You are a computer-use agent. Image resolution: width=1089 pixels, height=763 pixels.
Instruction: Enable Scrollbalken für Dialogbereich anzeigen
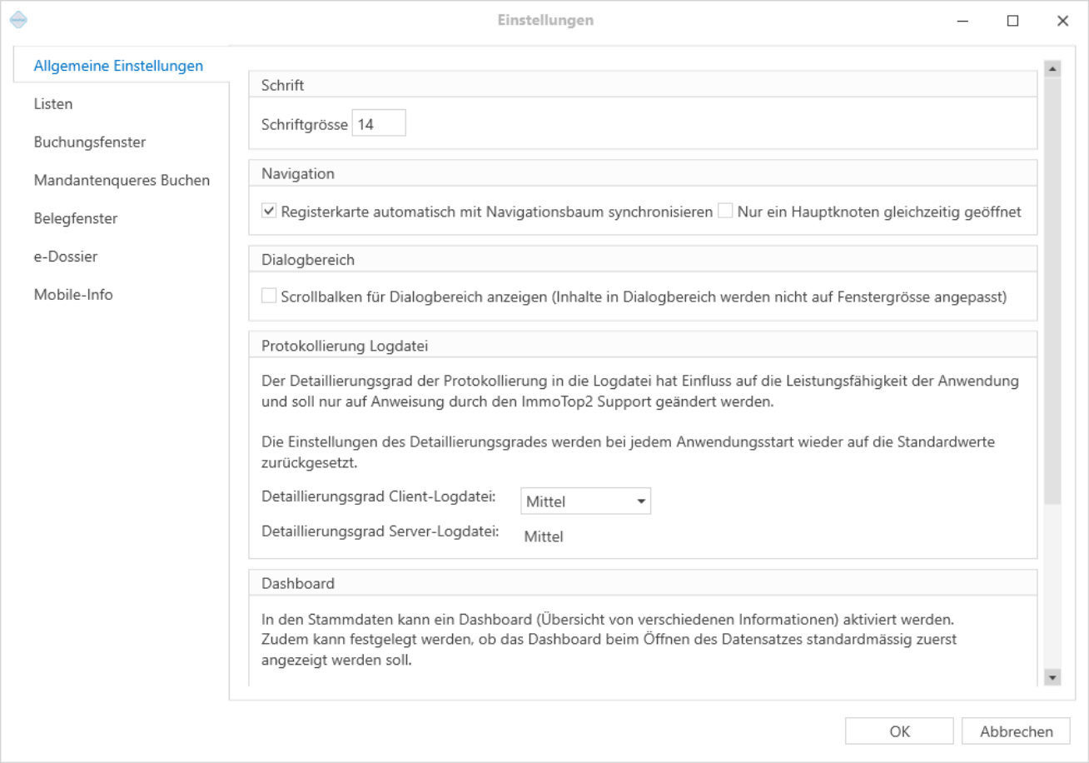click(269, 296)
